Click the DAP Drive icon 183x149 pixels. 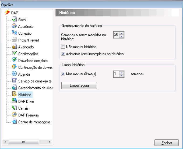[14, 101]
